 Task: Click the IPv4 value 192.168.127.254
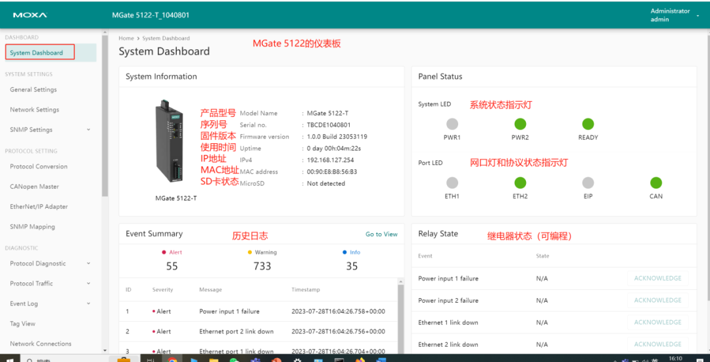(x=330, y=160)
